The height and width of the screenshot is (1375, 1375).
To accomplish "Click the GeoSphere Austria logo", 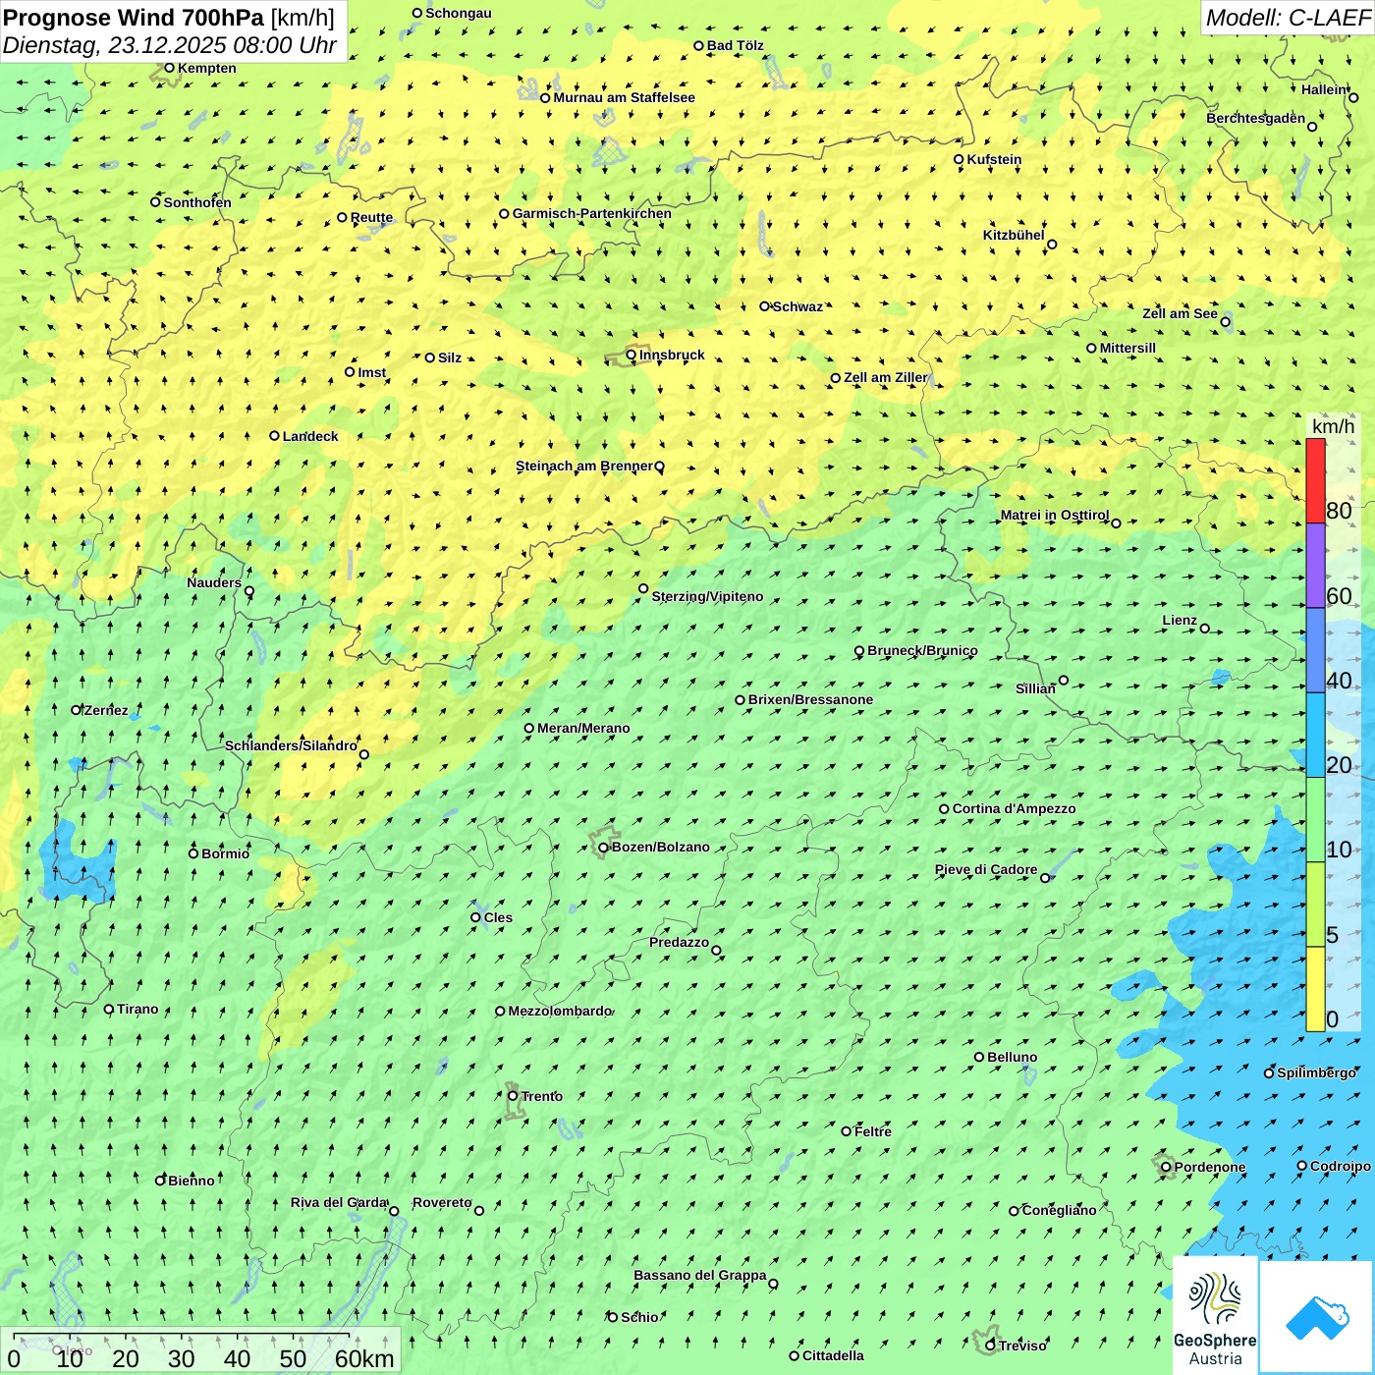I will [1215, 1316].
